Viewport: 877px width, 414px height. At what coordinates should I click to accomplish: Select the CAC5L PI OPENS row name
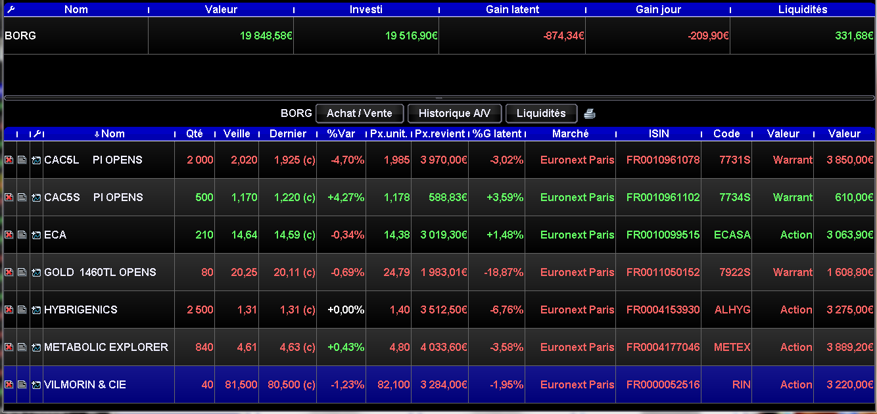coord(93,160)
